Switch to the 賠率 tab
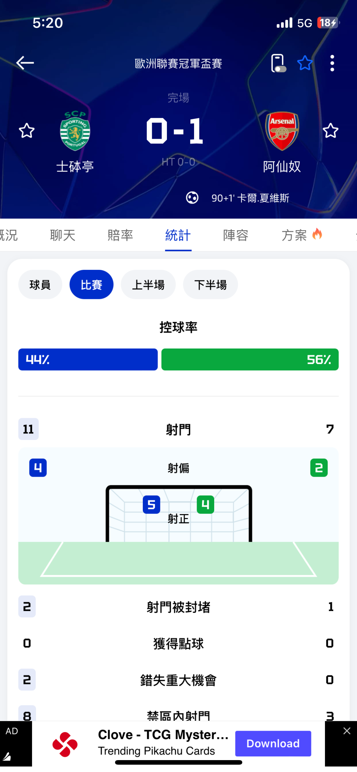The width and height of the screenshot is (357, 772). tap(120, 236)
